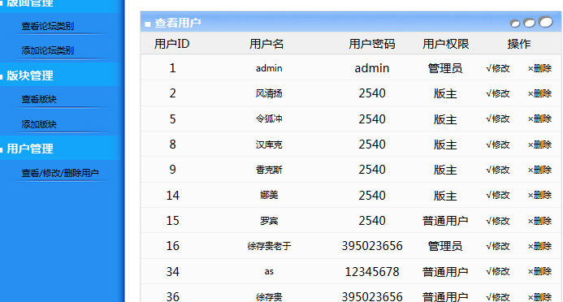Viewport: 563px width, 302px height.
Task: Click password cell 12345678
Action: [372, 271]
